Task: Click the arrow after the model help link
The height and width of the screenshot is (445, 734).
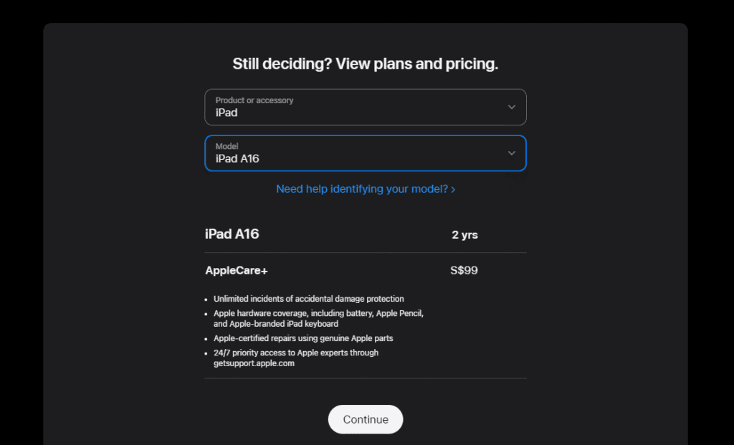Action: [453, 190]
